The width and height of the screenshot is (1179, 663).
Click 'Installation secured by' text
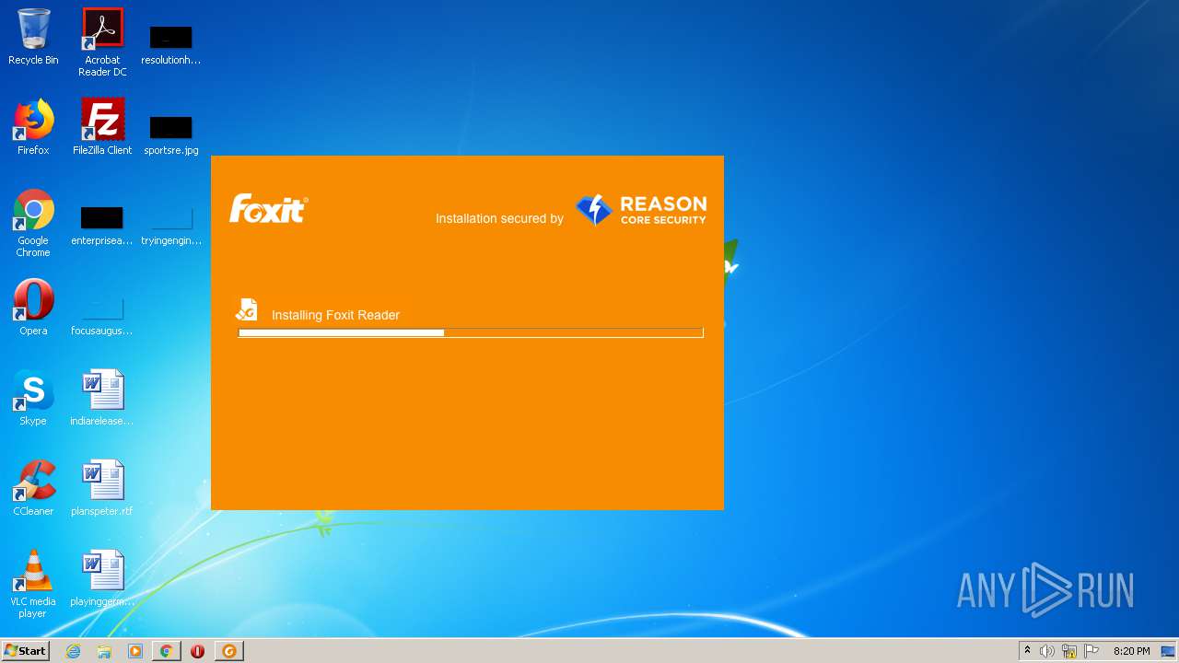click(x=499, y=218)
